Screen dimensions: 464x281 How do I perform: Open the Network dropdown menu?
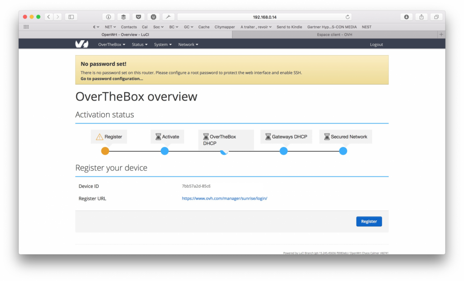click(x=188, y=44)
